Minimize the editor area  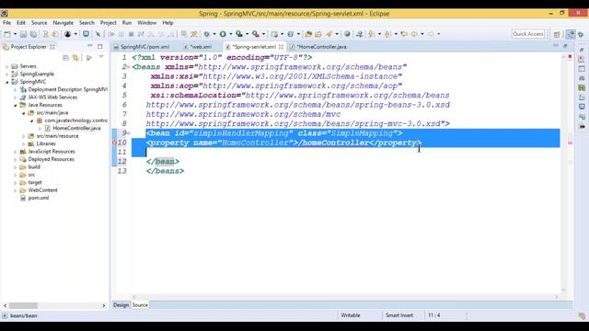[x=556, y=46]
